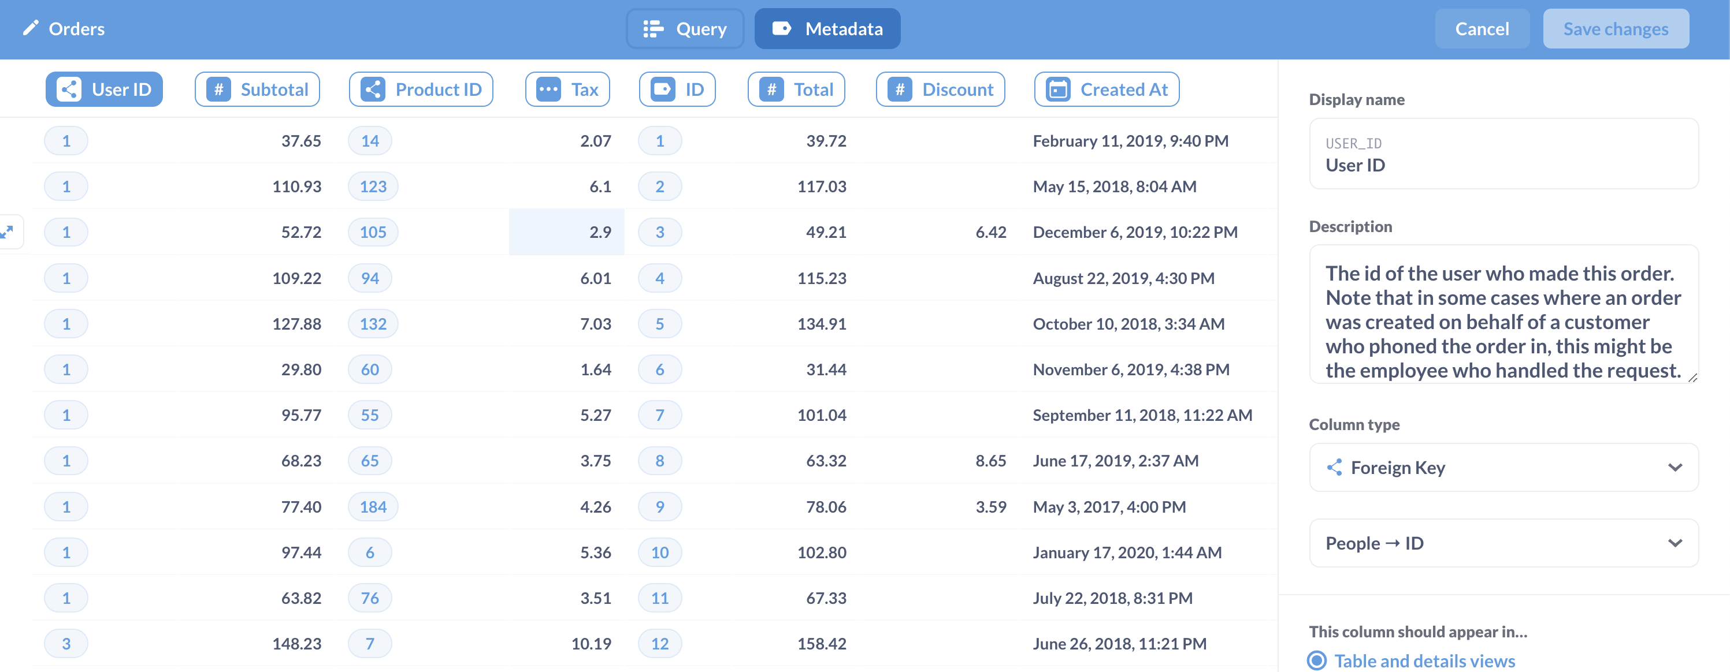
Task: Click the User ID foreign key icon
Action: [71, 88]
